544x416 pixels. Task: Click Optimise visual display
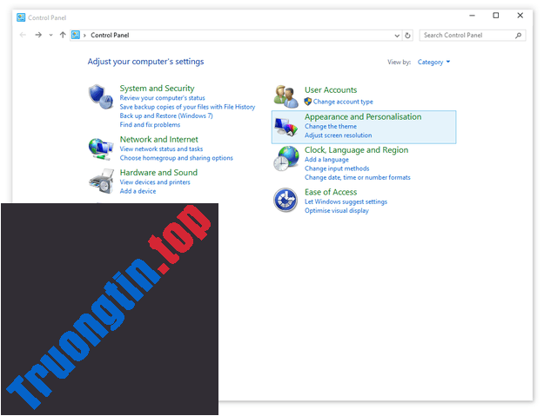(337, 211)
